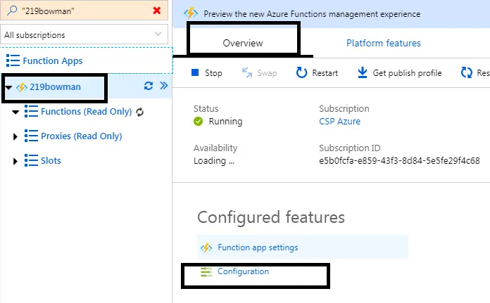Open the Configuration link

coord(243,271)
